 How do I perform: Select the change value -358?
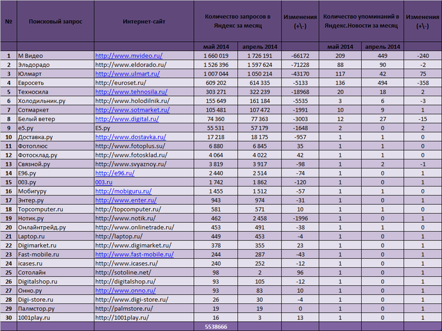point(423,83)
